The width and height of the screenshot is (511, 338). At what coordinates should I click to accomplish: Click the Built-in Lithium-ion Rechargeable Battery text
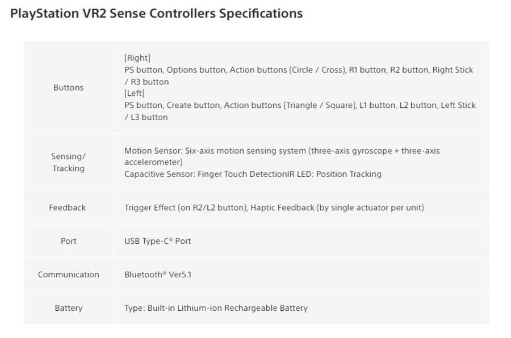[216, 308]
